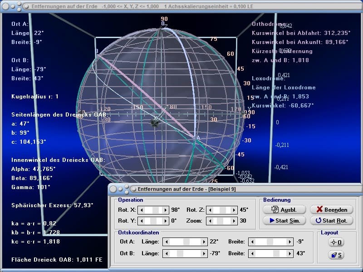Click the 'Layout' group label
Screen dimensions: 363x272
pyautogui.click(x=329, y=233)
